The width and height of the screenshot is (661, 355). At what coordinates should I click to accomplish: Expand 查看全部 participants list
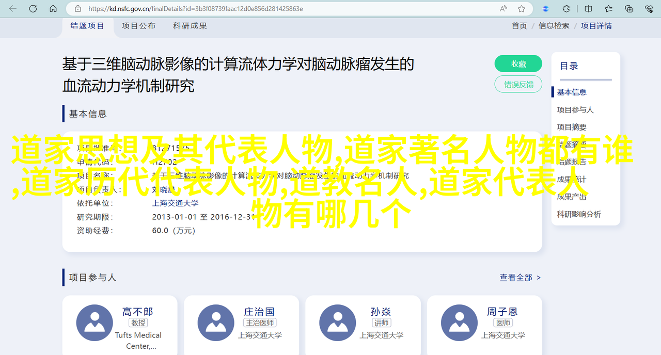520,278
